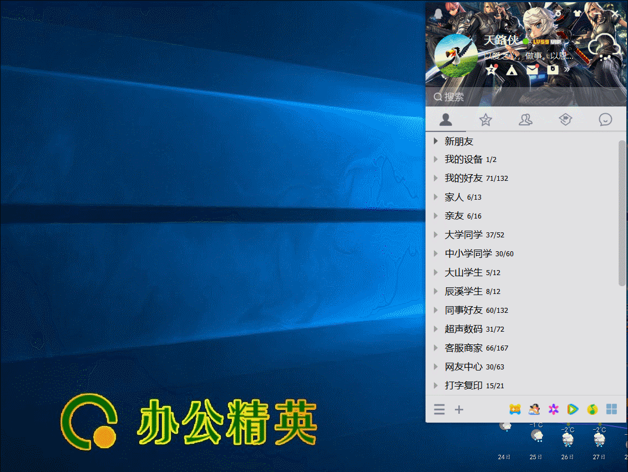This screenshot has height=472, width=628.
Task: Open the LV59 level badge
Action: (x=541, y=42)
